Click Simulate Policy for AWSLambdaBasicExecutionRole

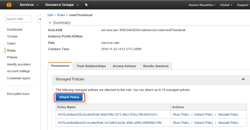click(228, 123)
